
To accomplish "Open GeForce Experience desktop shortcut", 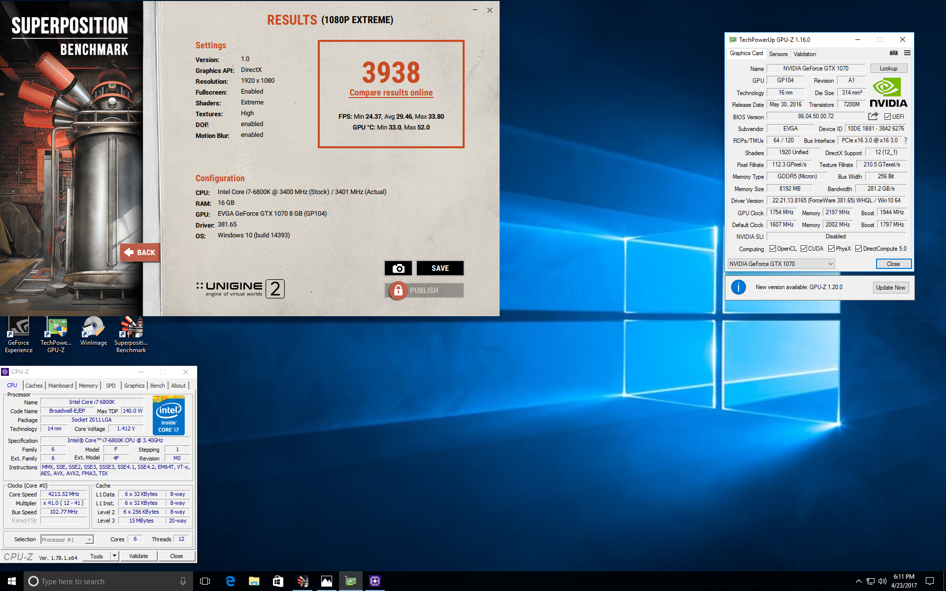I will pyautogui.click(x=19, y=335).
